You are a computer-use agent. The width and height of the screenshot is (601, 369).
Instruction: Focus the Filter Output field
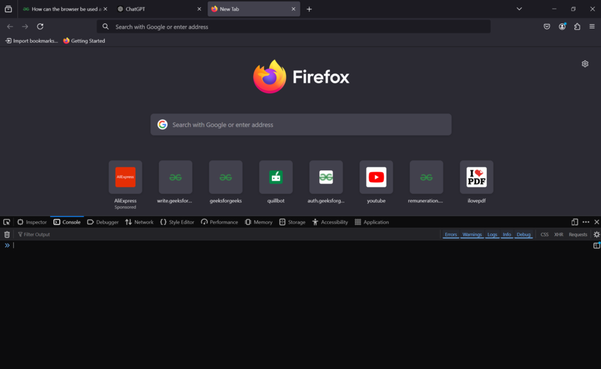pyautogui.click(x=226, y=234)
